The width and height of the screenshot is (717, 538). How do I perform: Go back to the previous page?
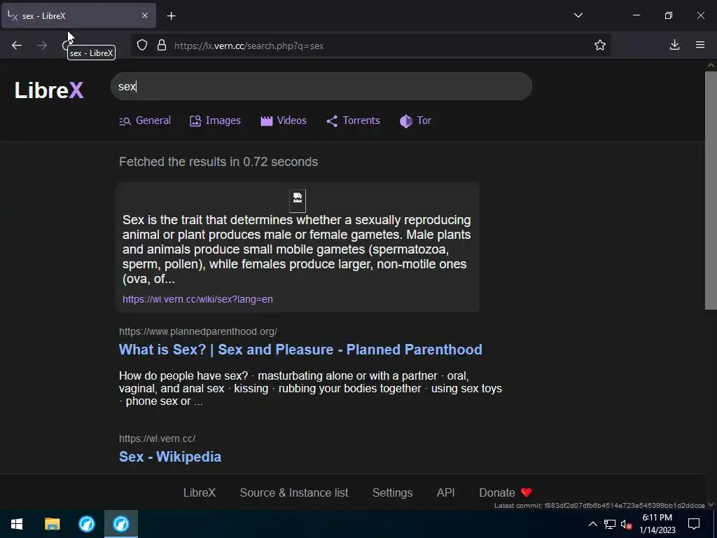[17, 46]
